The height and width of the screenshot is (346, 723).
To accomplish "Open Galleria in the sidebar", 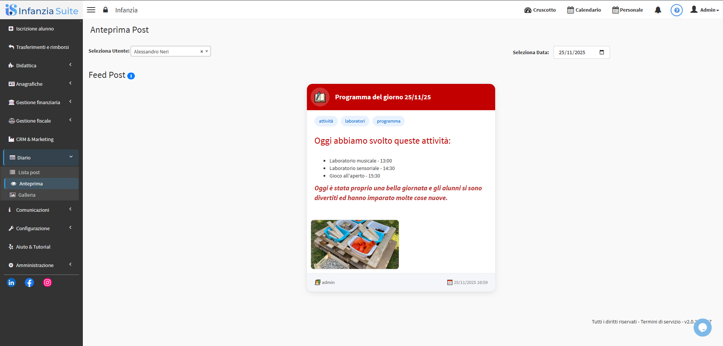I will point(27,195).
